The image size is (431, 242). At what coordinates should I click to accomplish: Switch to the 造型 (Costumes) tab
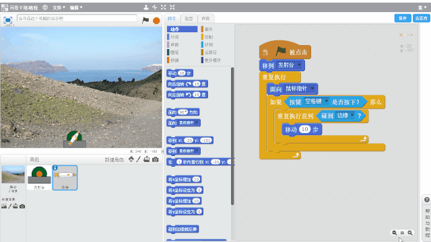[x=189, y=19]
